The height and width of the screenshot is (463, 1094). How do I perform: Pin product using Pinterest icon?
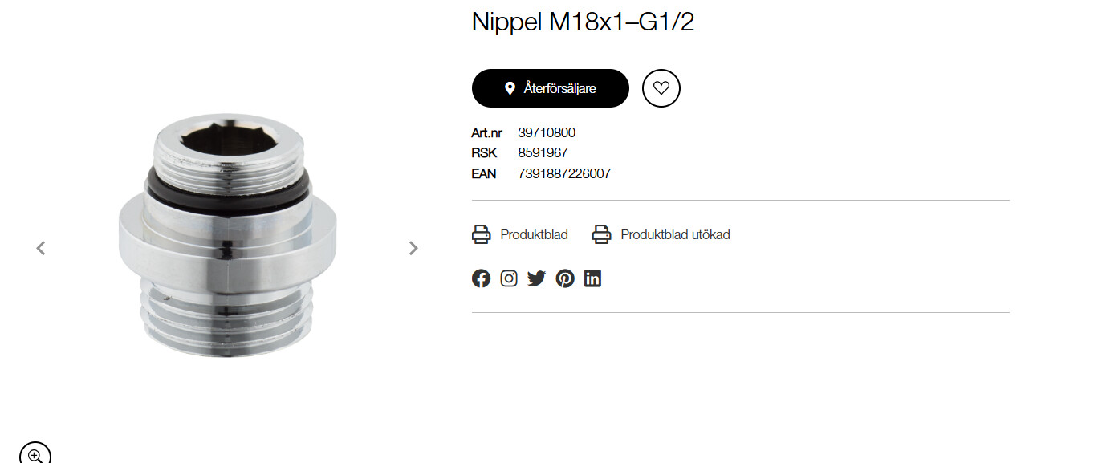pyautogui.click(x=565, y=278)
